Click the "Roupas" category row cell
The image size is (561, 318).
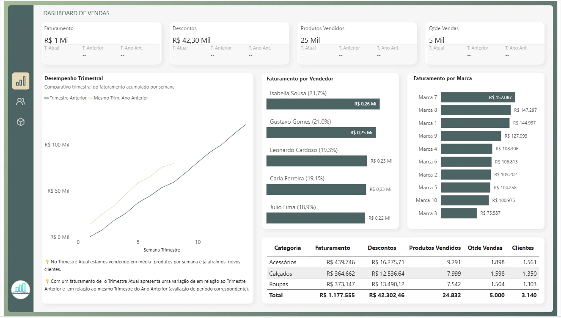pyautogui.click(x=279, y=284)
